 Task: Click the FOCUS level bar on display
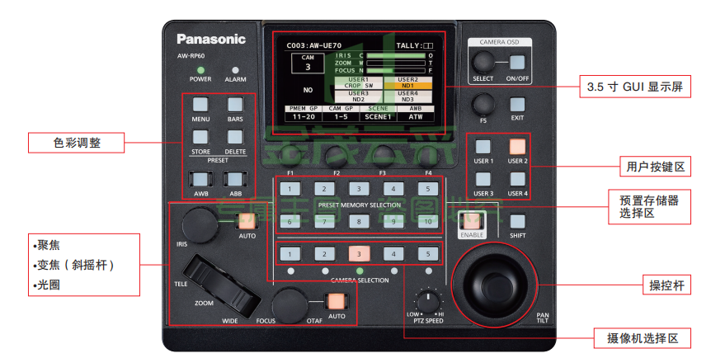coord(396,71)
